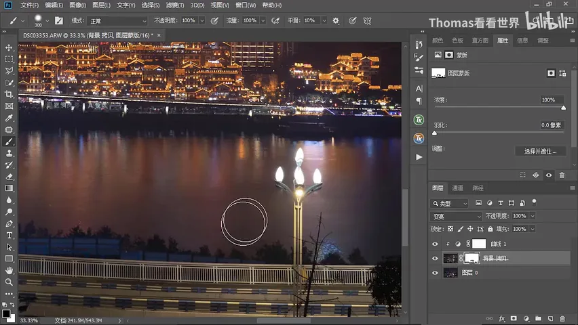578x325 pixels.
Task: Click foreground color swatch
Action: pyautogui.click(x=6, y=314)
